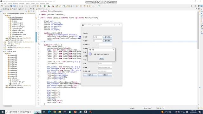Maximize the Project Explorer panel
Screen dimensions: 203x114
[x=33, y=9]
